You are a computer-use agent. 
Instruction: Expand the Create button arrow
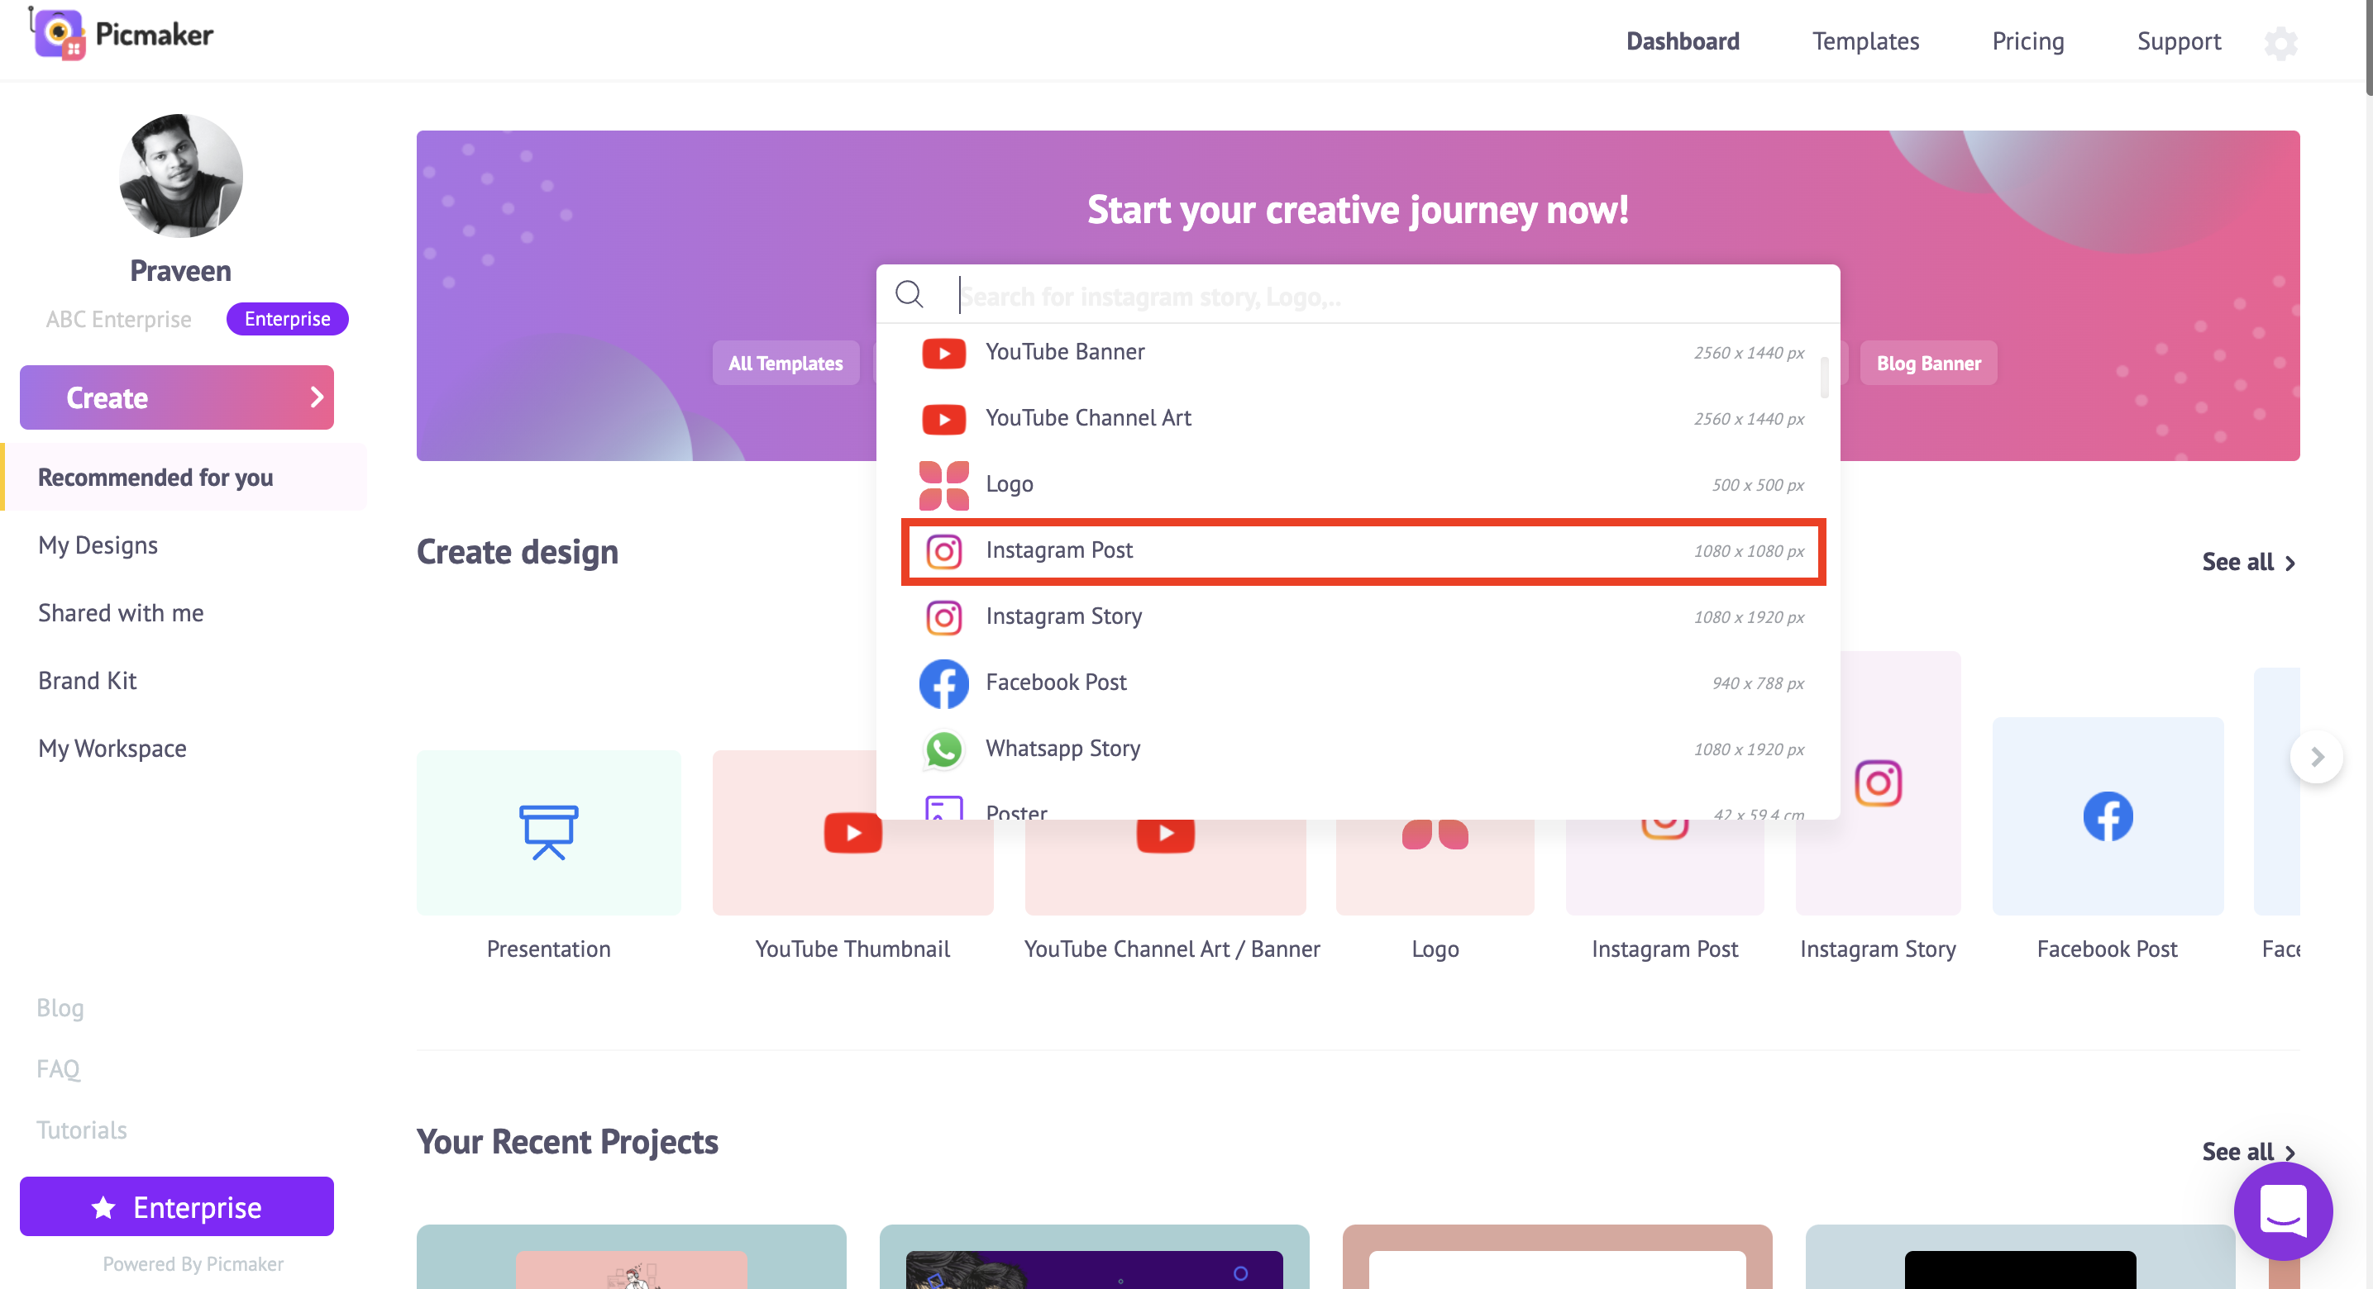coord(317,397)
